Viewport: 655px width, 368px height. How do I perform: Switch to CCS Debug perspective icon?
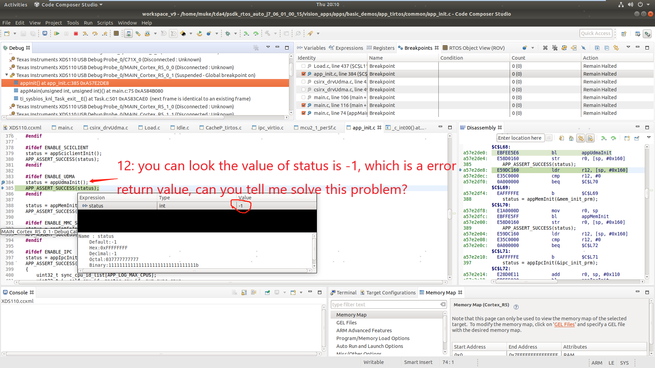pyautogui.click(x=647, y=33)
